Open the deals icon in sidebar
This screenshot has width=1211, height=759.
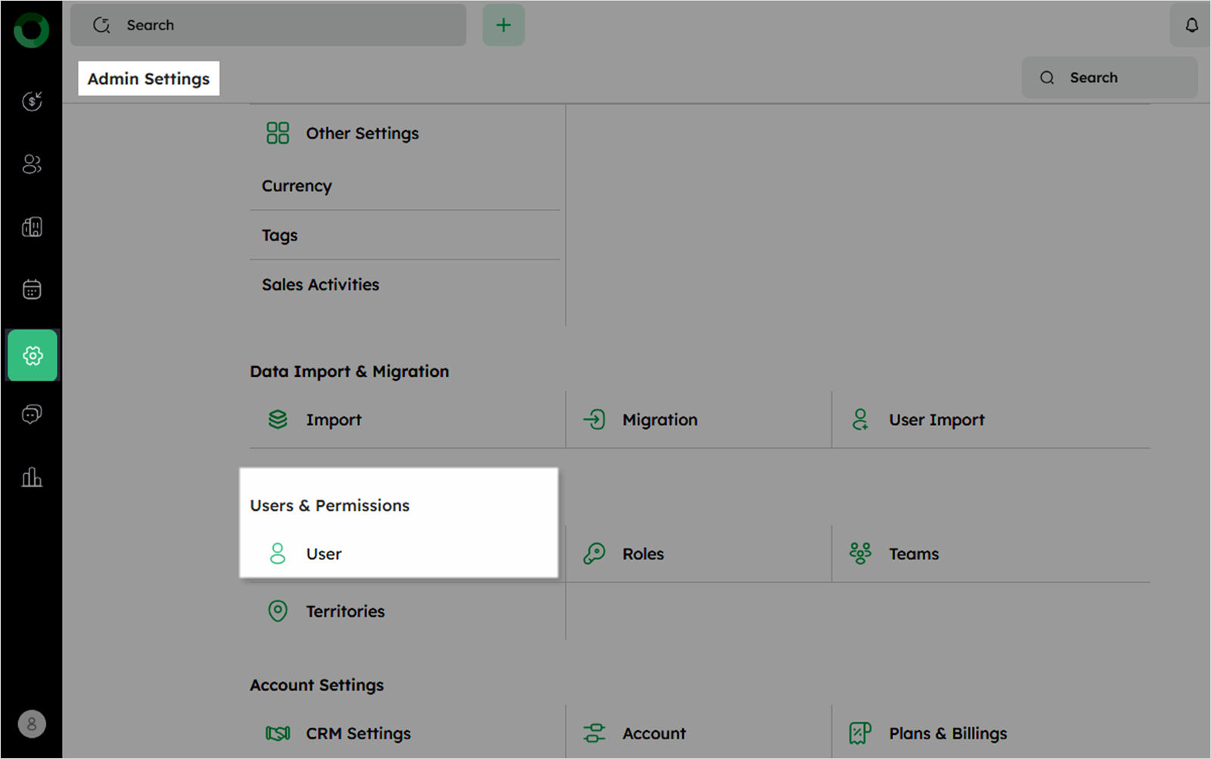[x=32, y=101]
